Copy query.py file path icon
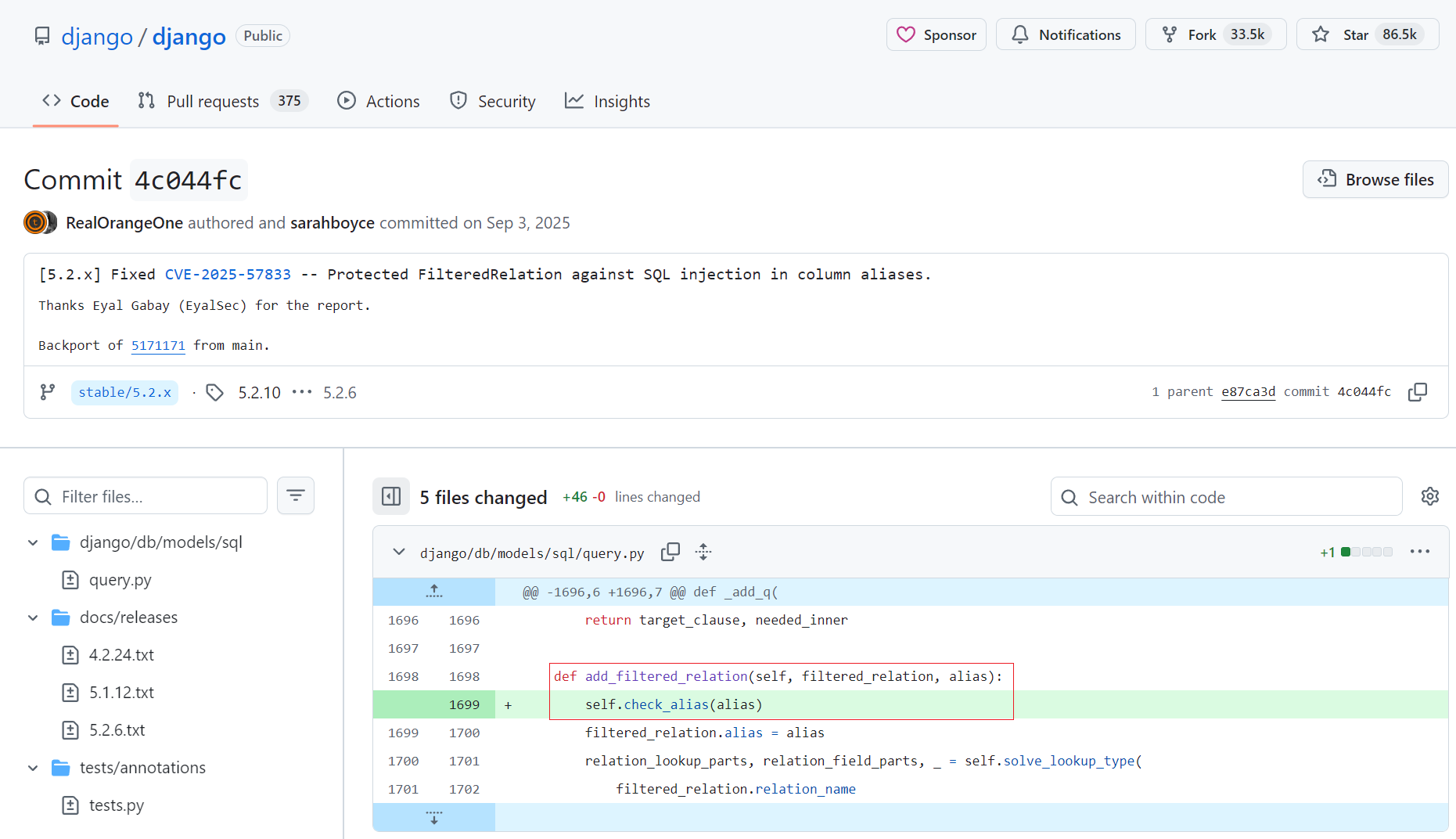1456x839 pixels. [x=670, y=553]
